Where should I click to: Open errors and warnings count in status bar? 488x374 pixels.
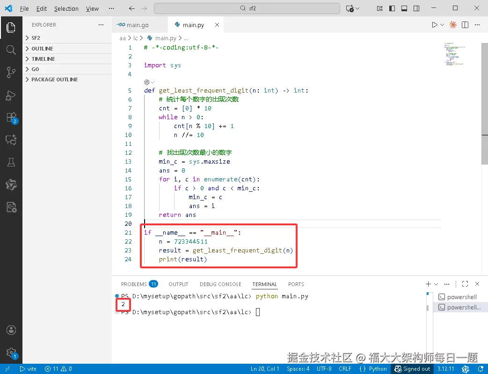(x=58, y=369)
